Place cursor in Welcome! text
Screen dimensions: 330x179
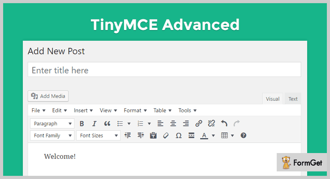(x=60, y=157)
